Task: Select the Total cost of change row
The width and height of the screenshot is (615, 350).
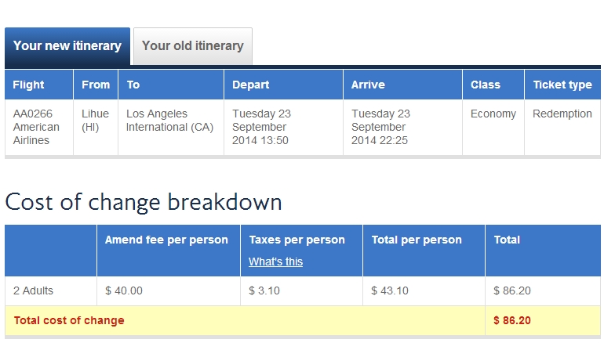Action: 303,321
